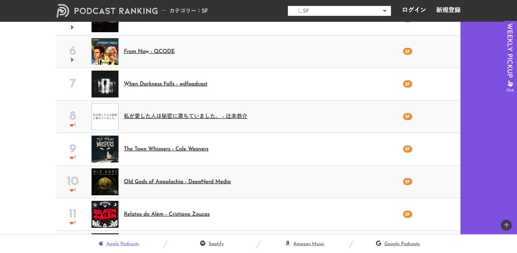Open 私が愛した人は秘密に満ちていました。 podcast link
The width and height of the screenshot is (517, 253).
(186, 116)
